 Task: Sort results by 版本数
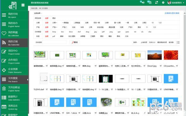(x=171, y=42)
